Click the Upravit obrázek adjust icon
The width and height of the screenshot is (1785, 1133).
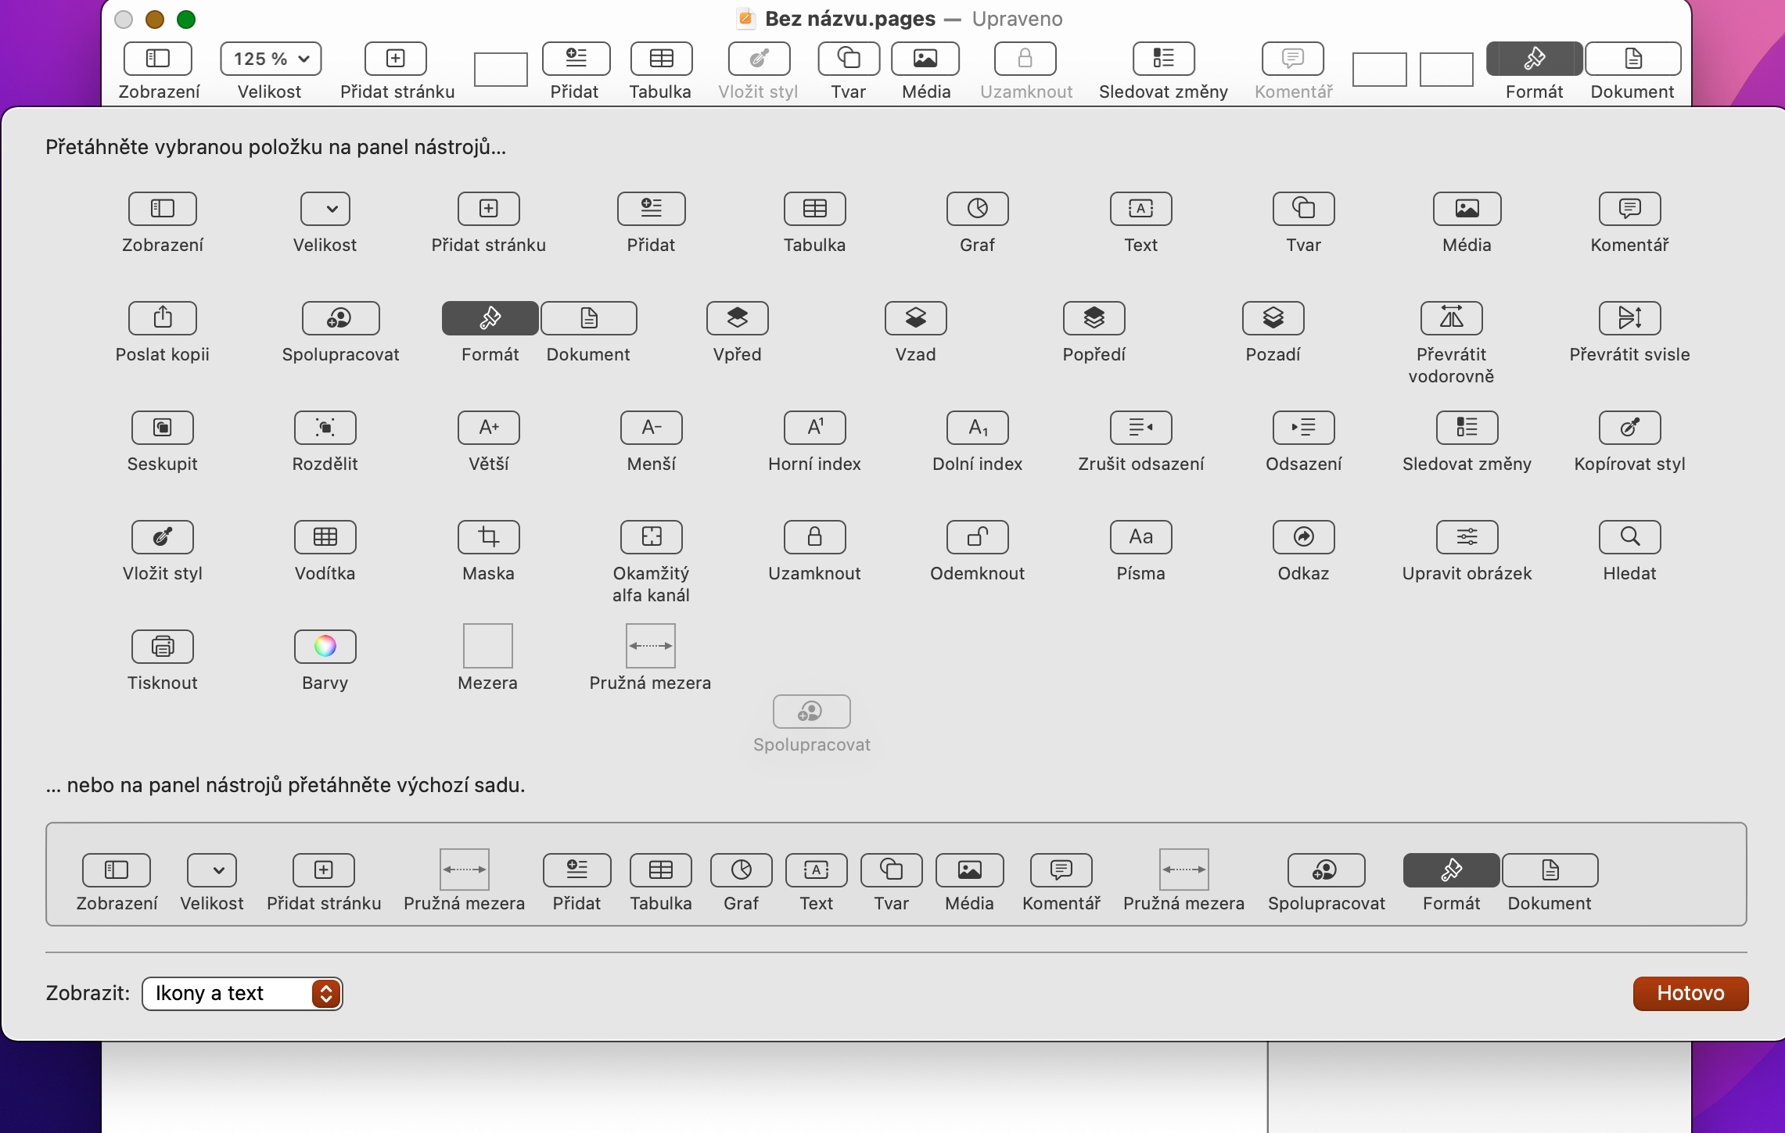click(x=1467, y=537)
